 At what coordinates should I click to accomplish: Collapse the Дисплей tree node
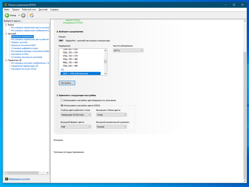pyautogui.click(x=6, y=34)
